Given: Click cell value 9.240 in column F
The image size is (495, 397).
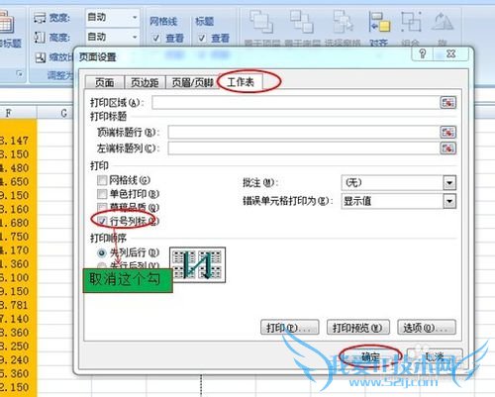Looking at the screenshot, I should [x=15, y=360].
